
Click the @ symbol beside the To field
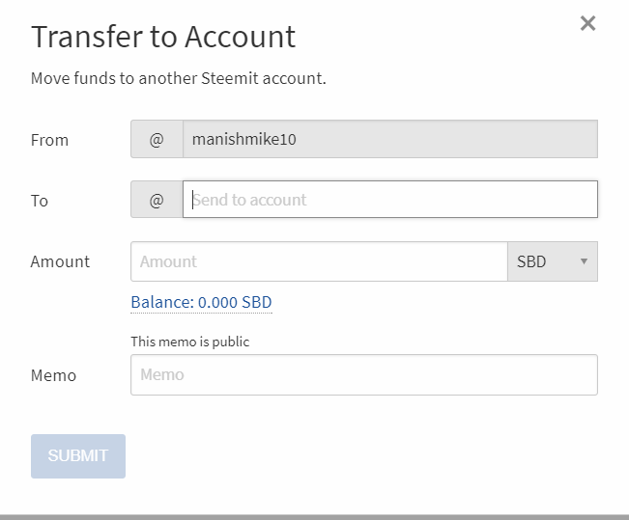click(157, 201)
